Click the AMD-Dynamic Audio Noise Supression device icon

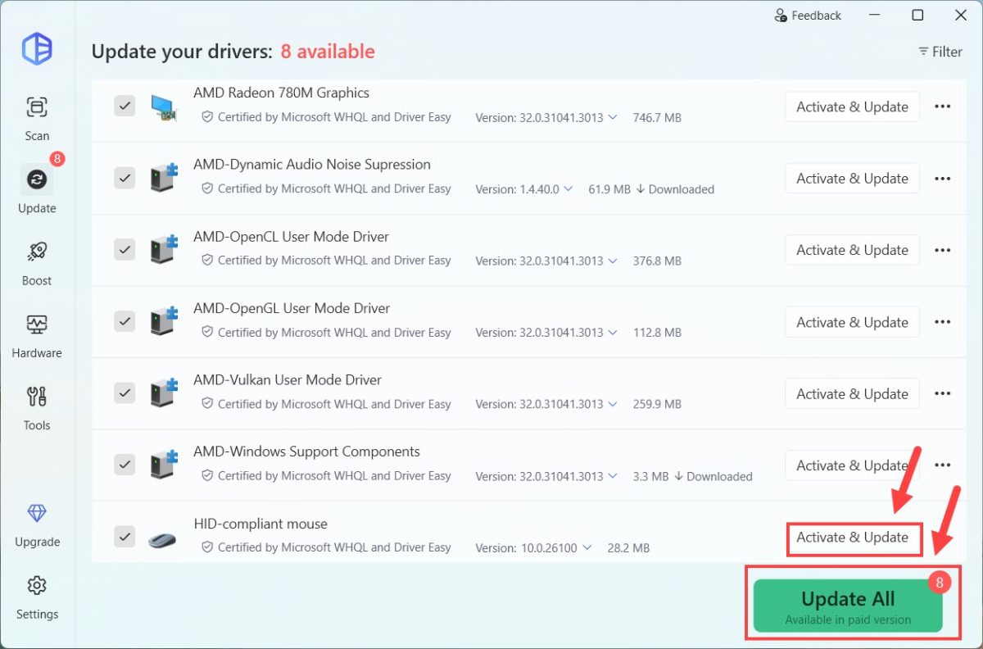pos(165,178)
